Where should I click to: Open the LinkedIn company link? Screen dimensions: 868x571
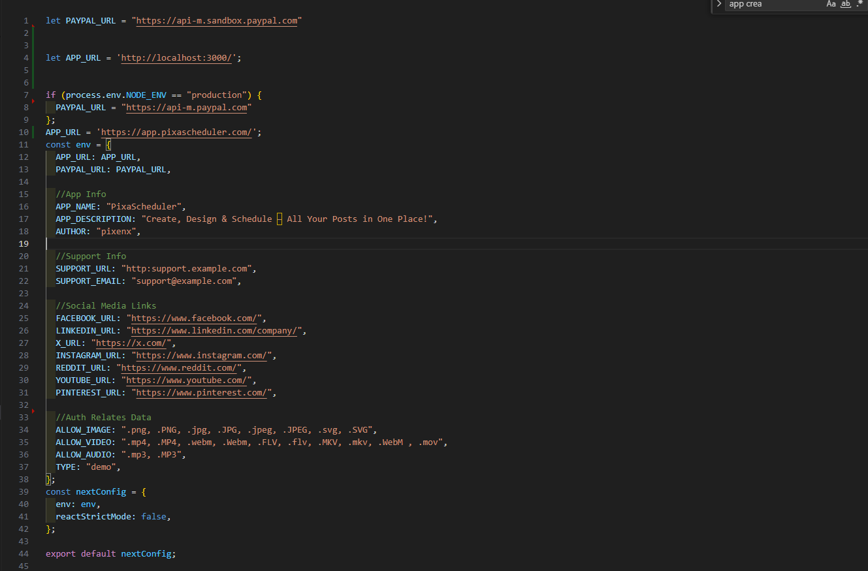coord(216,330)
